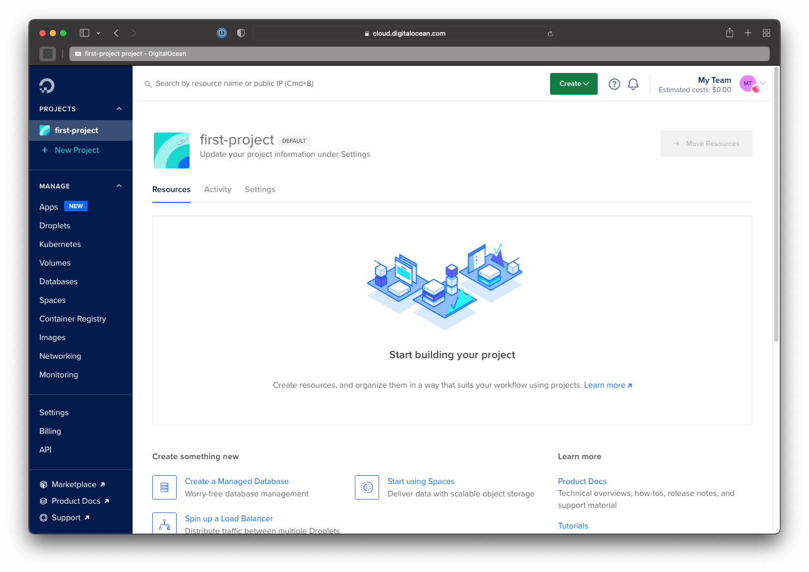Click Start using Spaces link
Image resolution: width=809 pixels, height=572 pixels.
click(421, 481)
